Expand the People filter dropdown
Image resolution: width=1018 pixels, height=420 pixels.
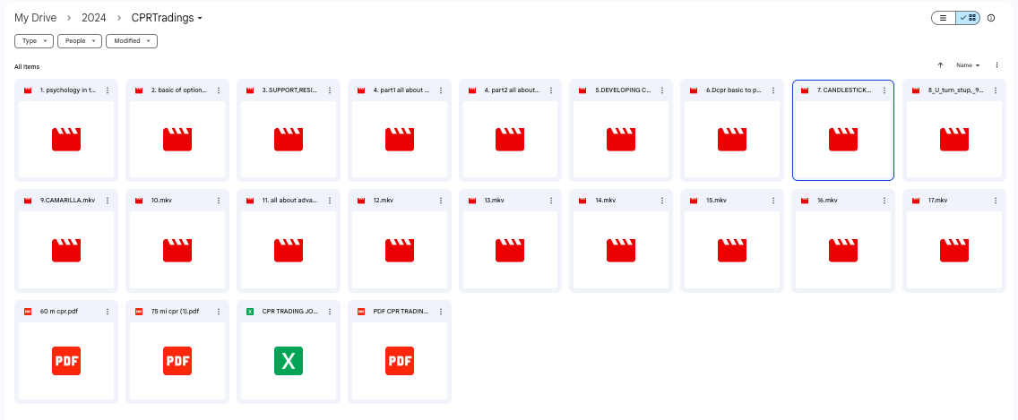[80, 41]
